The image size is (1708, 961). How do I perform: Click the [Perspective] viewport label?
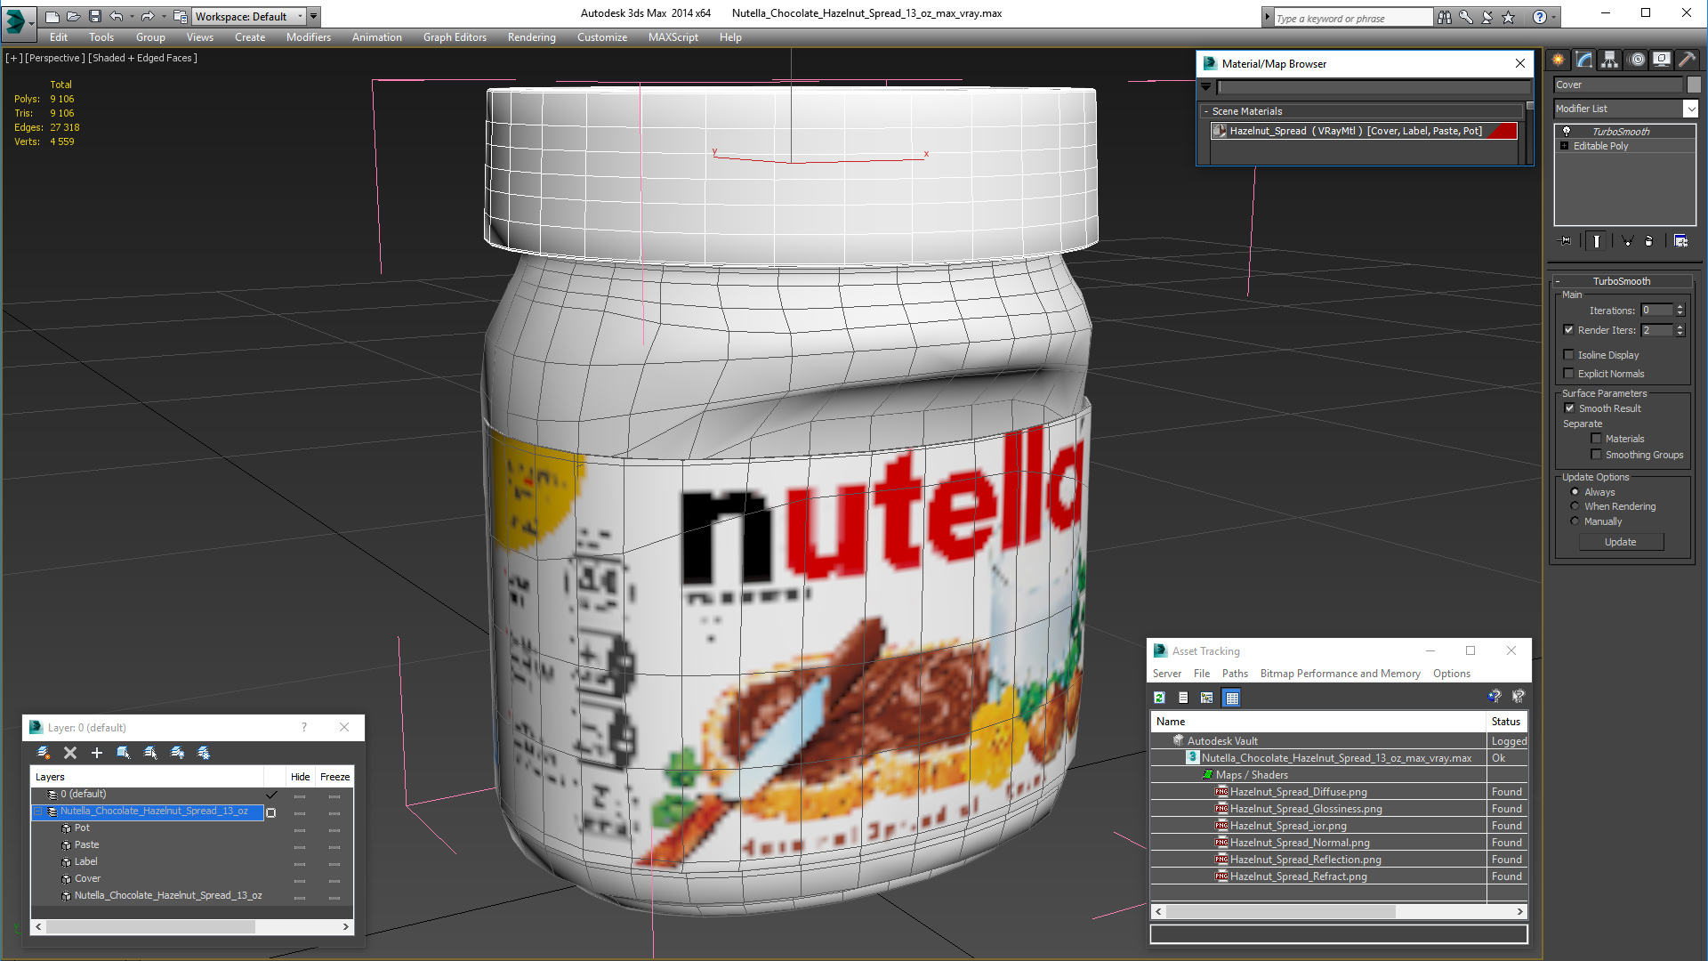(x=55, y=58)
